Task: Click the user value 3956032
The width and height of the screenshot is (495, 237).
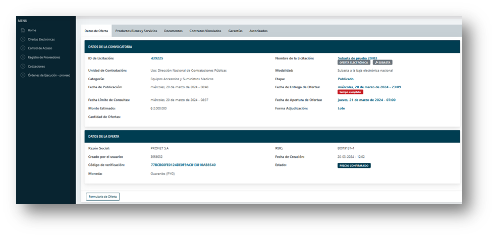Action: pos(156,157)
